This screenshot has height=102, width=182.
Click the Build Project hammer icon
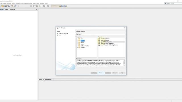[34, 6]
